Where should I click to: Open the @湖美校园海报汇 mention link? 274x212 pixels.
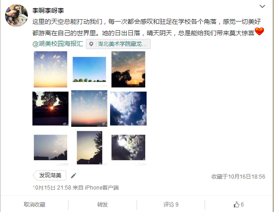58,43
